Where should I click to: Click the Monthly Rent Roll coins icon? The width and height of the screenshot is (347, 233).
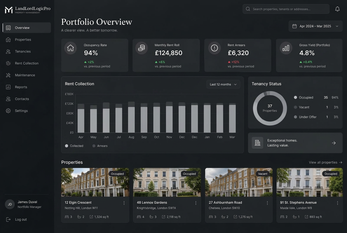[141, 48]
